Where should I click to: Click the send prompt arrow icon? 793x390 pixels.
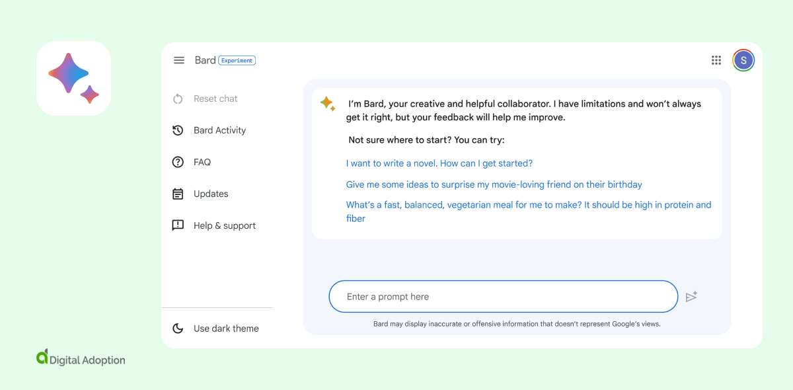(691, 297)
